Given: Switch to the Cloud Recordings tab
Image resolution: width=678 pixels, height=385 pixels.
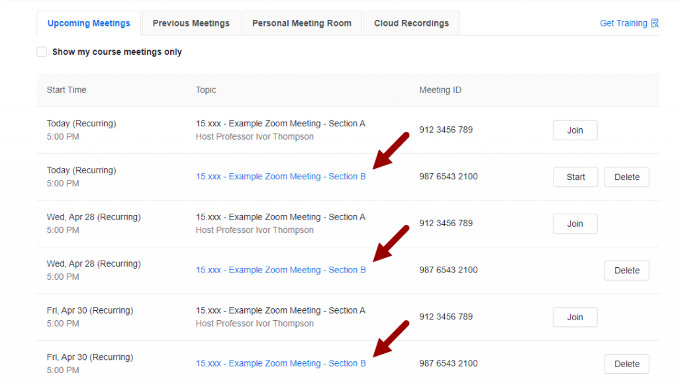Looking at the screenshot, I should point(411,22).
